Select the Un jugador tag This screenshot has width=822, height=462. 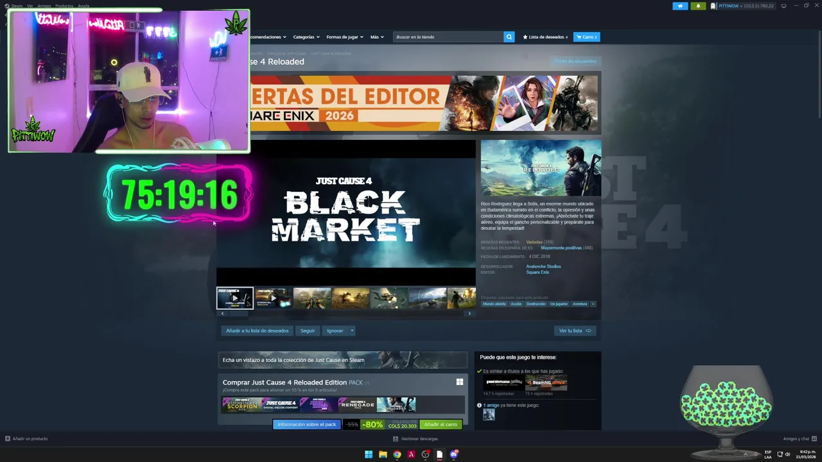(559, 304)
